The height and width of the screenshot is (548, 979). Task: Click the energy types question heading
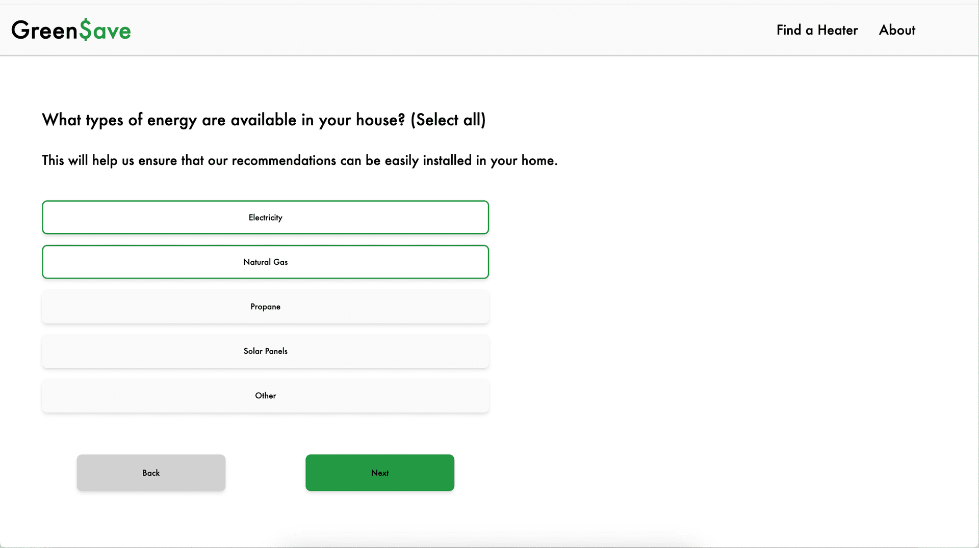click(264, 120)
